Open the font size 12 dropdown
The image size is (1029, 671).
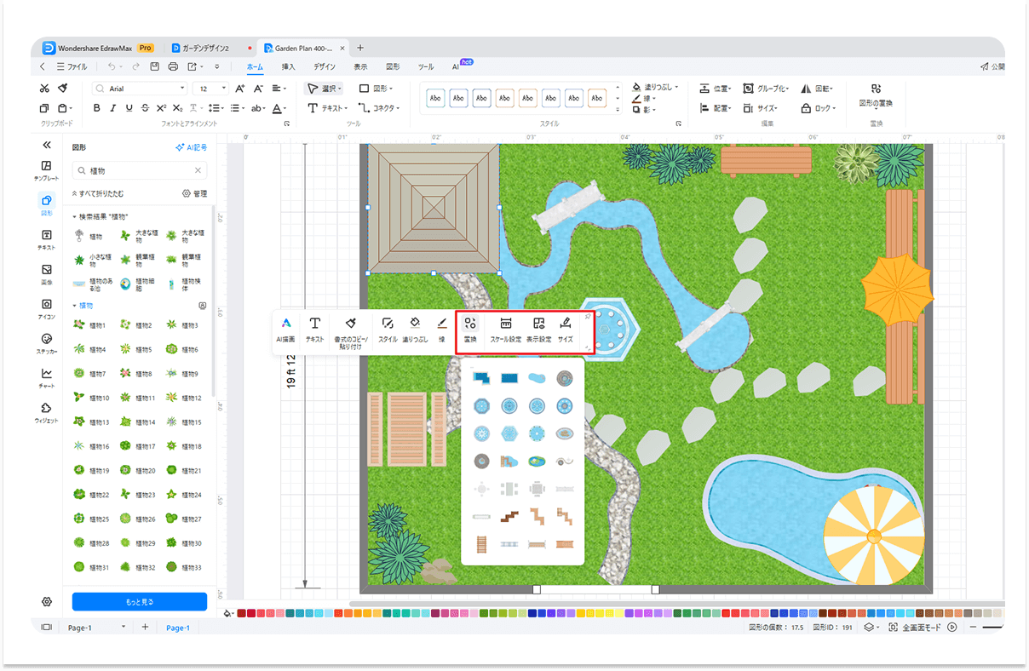(x=224, y=89)
